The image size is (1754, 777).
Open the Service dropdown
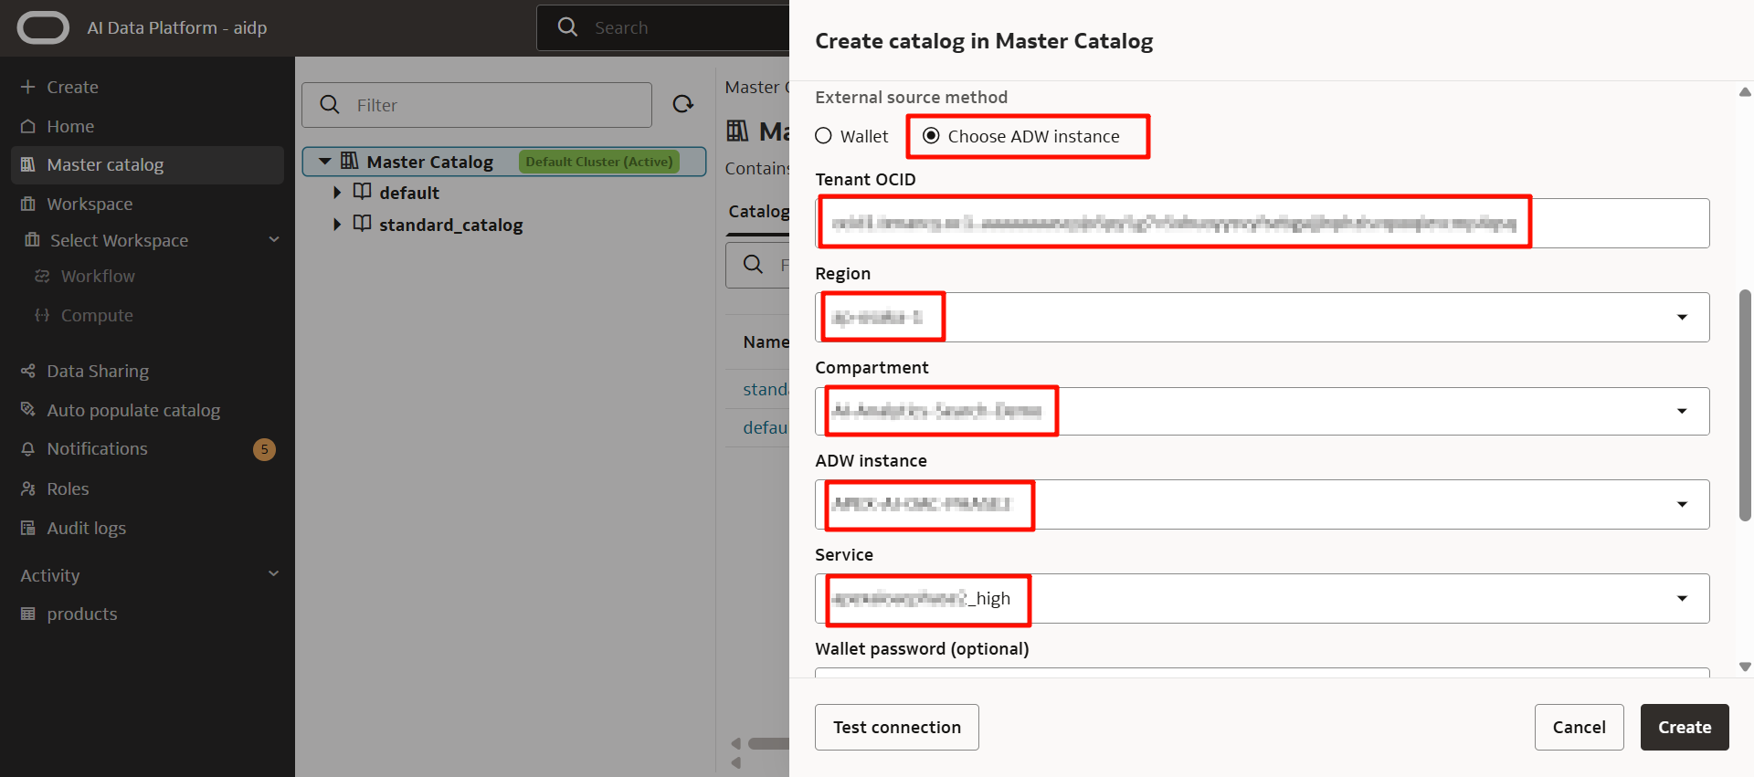pyautogui.click(x=1262, y=598)
